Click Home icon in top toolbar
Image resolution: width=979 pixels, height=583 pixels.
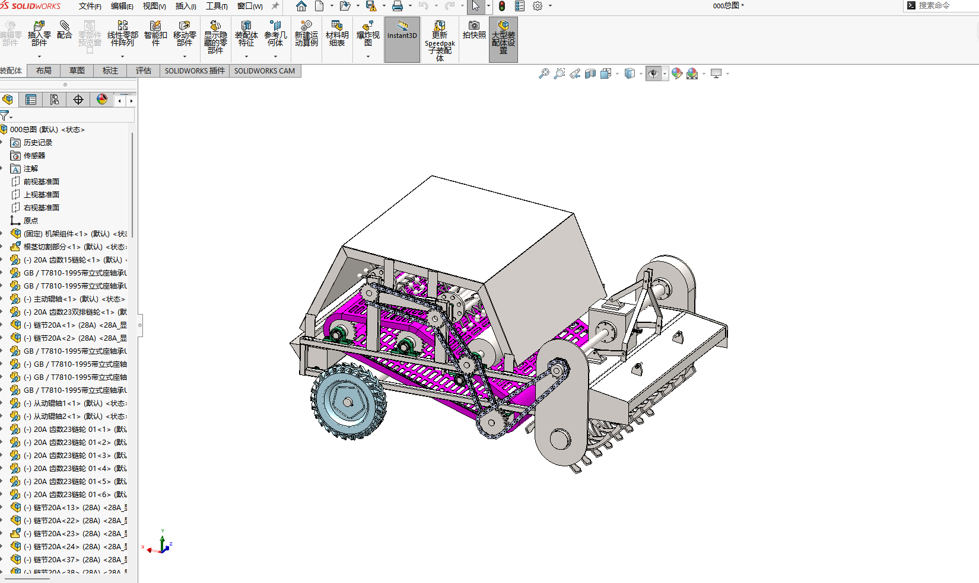pos(301,6)
